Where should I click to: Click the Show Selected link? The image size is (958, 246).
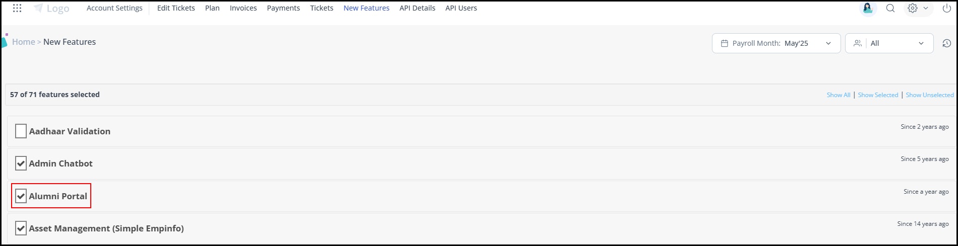click(878, 95)
